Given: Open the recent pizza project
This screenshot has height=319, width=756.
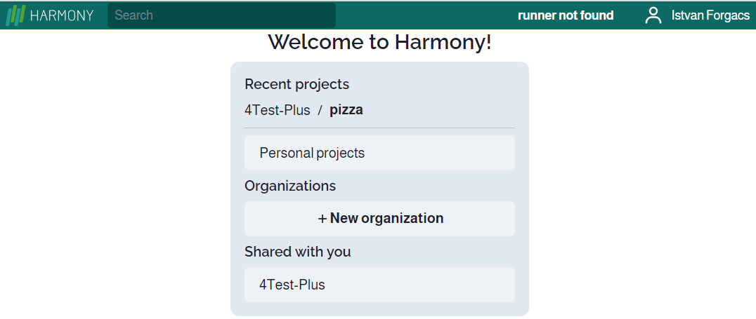Looking at the screenshot, I should 346,110.
